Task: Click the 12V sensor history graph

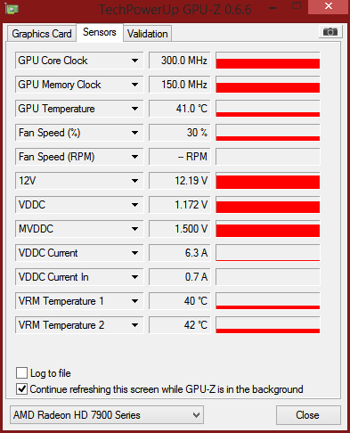Action: (268, 181)
